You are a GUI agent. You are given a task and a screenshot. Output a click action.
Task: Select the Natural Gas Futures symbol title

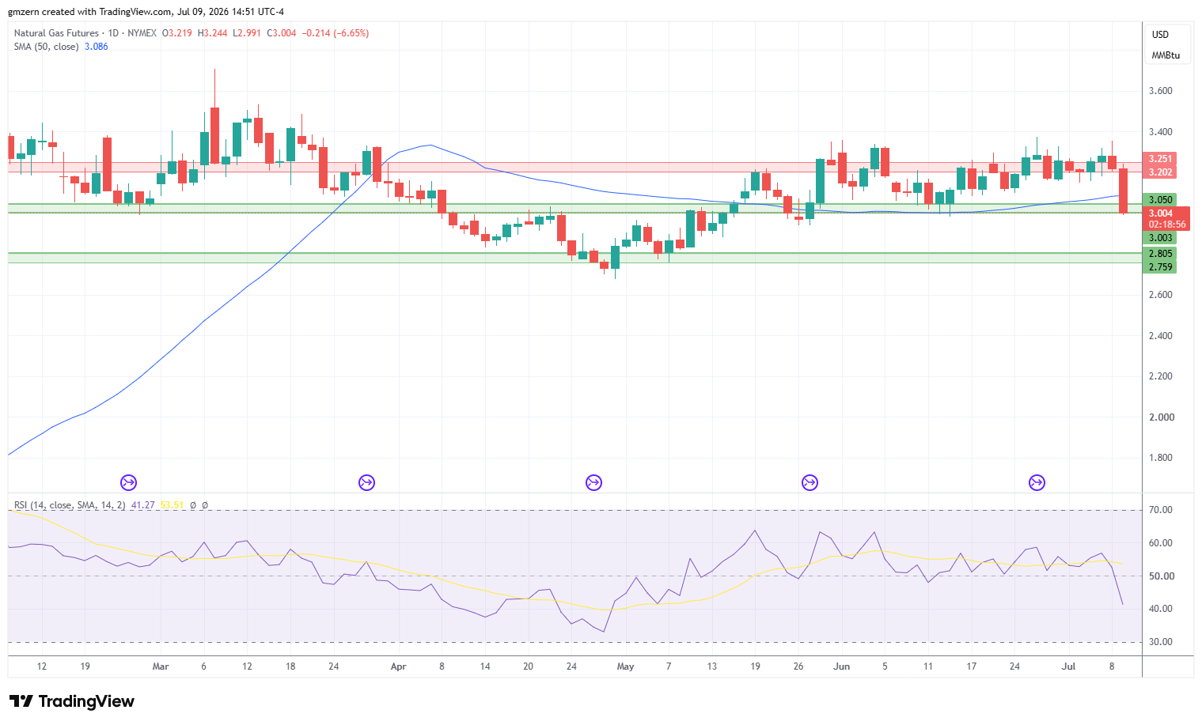pos(56,33)
